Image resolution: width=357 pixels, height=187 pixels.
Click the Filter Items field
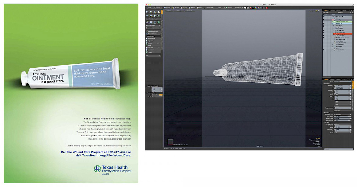coord(330,13)
